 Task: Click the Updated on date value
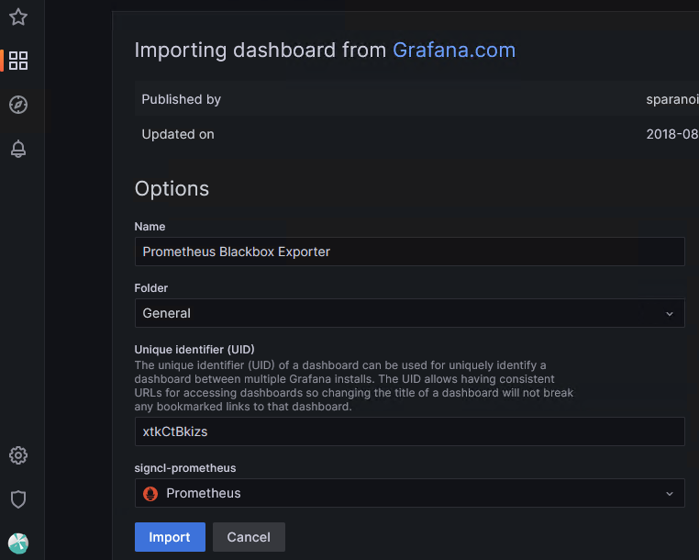(671, 134)
